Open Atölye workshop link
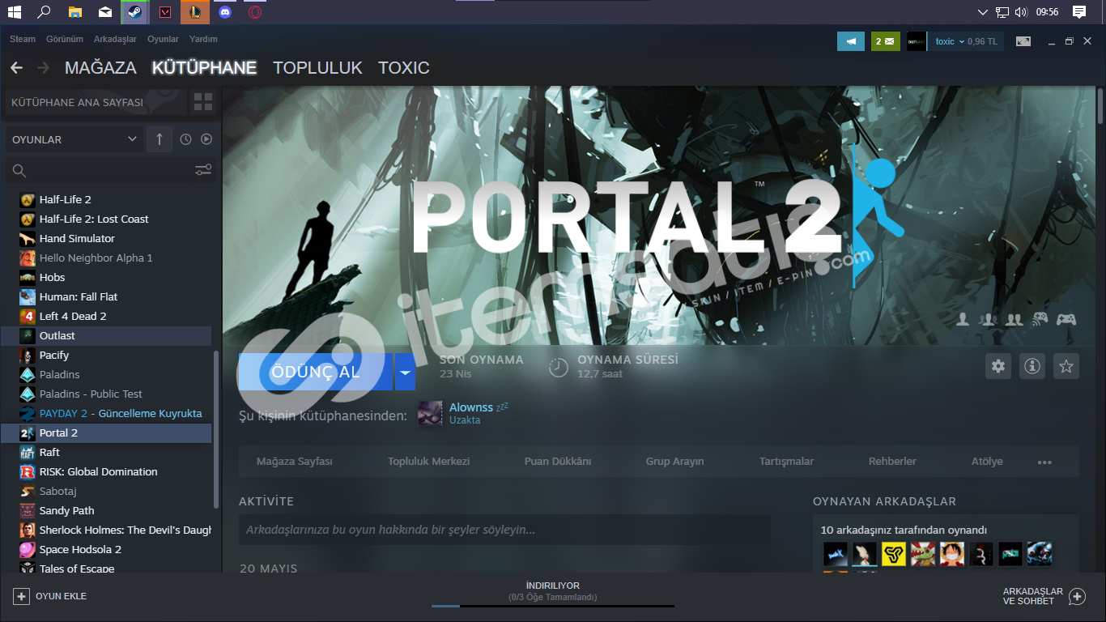 point(987,462)
